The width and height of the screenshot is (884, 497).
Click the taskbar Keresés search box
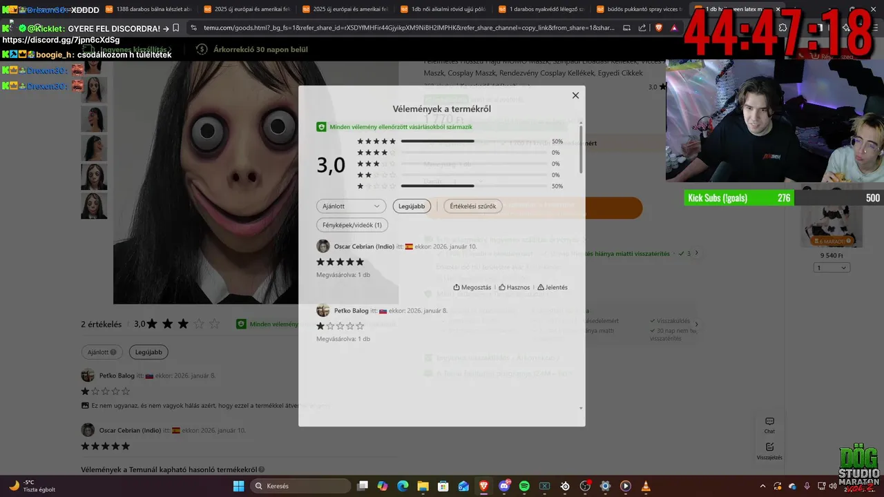click(x=299, y=486)
